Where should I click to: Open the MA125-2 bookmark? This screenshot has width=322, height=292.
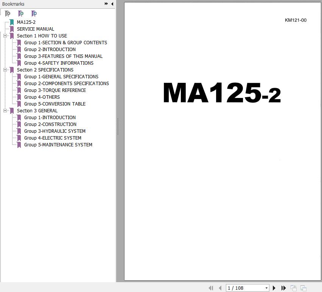[26, 22]
